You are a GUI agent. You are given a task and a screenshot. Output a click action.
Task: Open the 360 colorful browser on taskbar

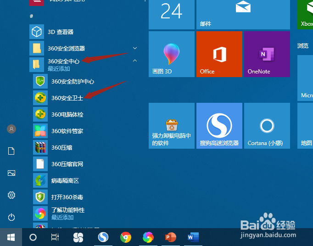[148, 237]
